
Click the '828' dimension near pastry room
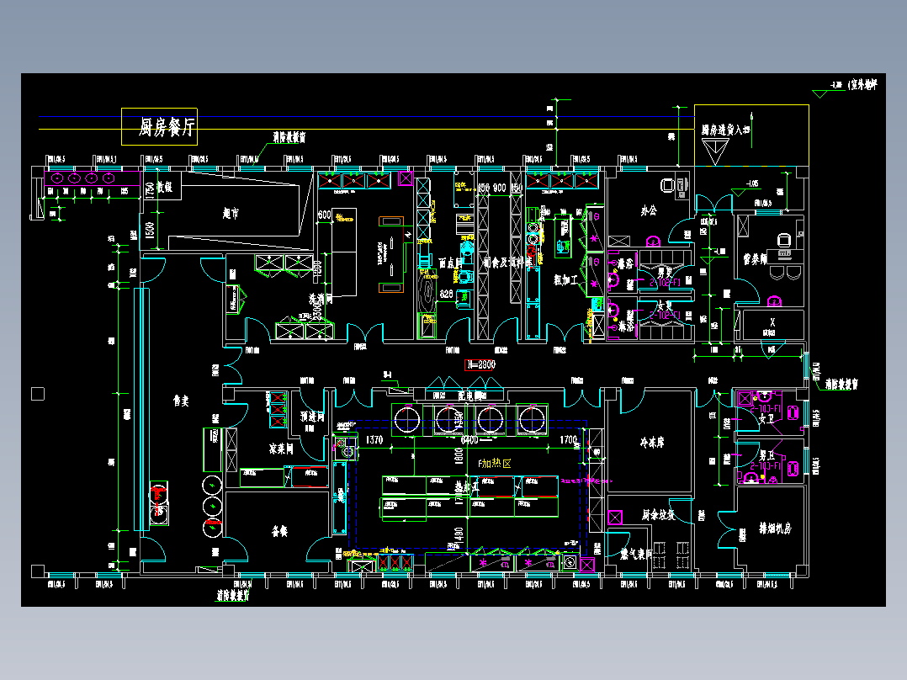click(446, 294)
